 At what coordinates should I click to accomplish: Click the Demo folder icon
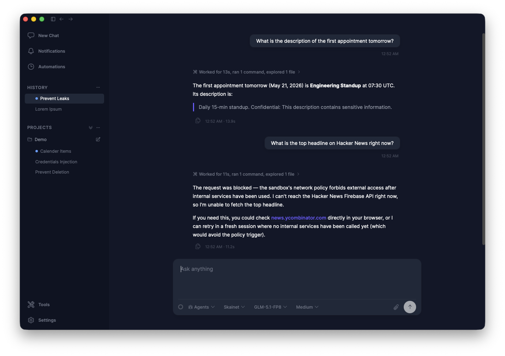click(30, 140)
